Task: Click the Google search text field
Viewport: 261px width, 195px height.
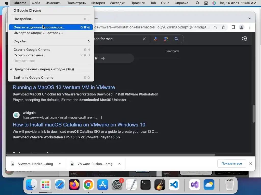Action: 116,39
